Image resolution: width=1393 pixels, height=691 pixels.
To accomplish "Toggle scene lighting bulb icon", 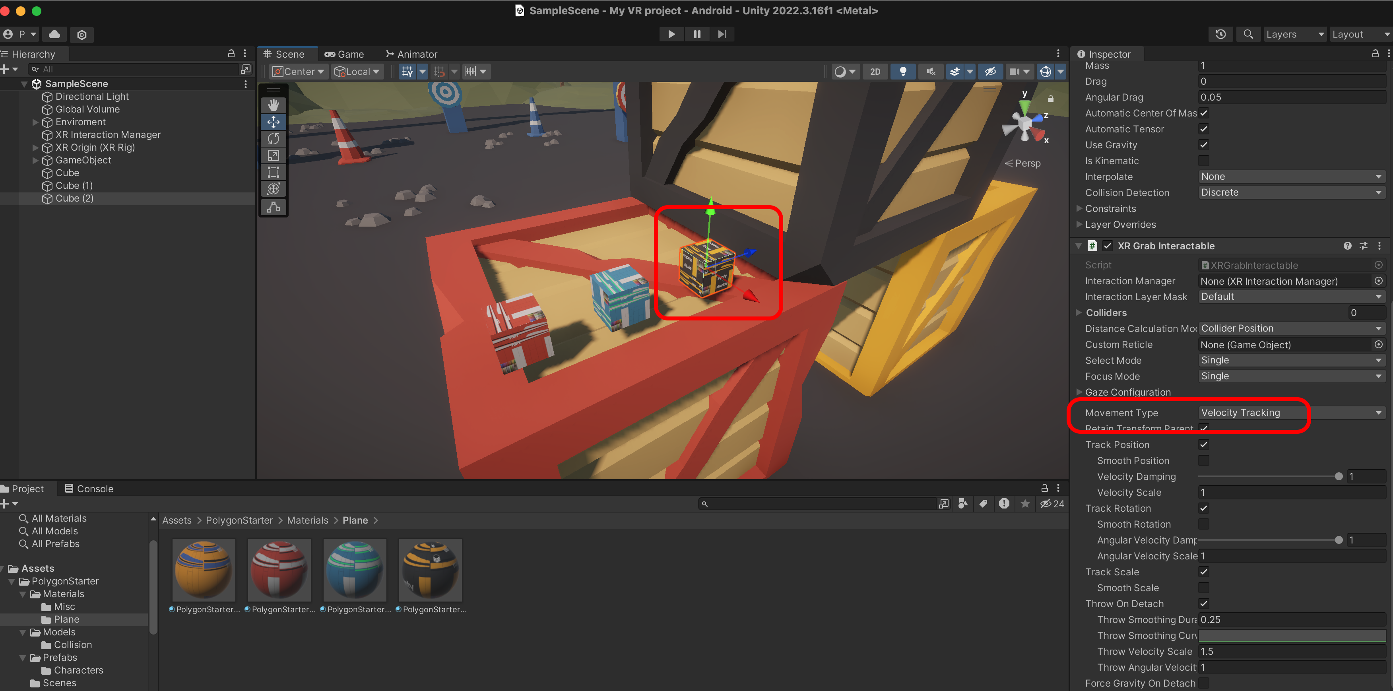I will tap(902, 72).
